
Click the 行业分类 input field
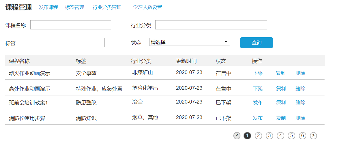211,25
